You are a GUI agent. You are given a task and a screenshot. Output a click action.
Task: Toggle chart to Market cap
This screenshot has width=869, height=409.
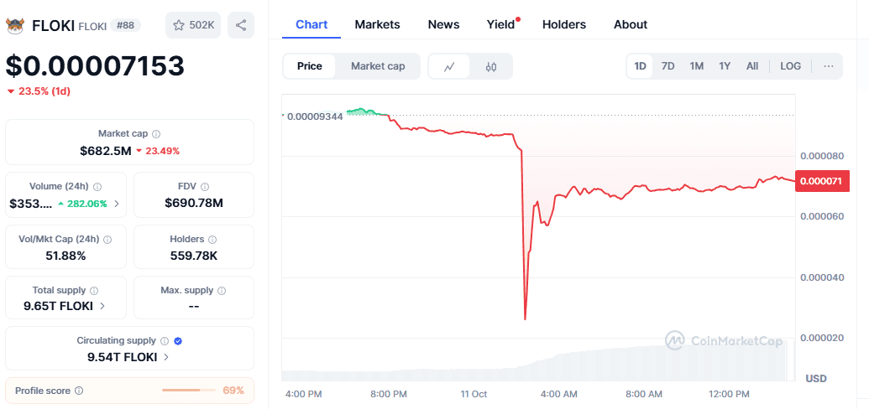coord(378,66)
